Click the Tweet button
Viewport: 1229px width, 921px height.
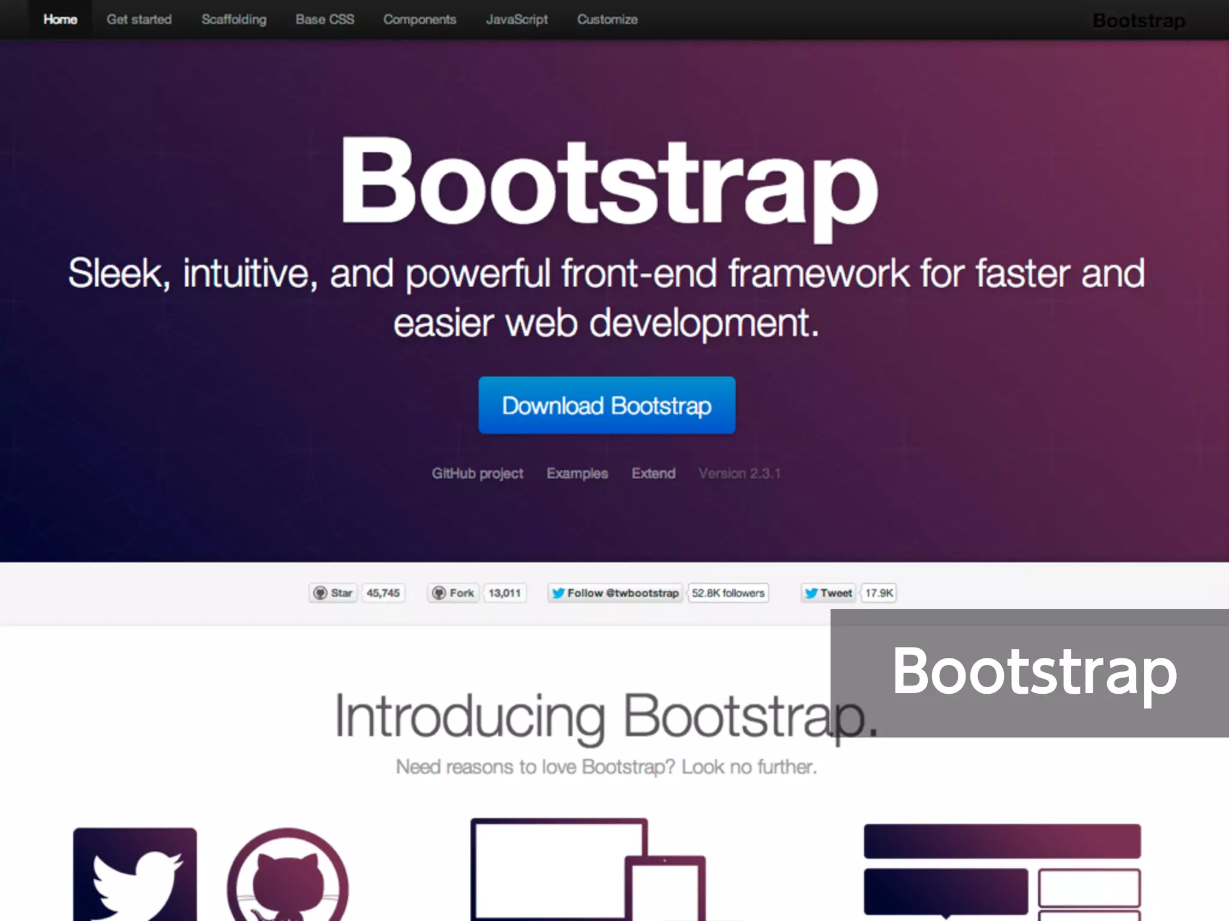[828, 593]
